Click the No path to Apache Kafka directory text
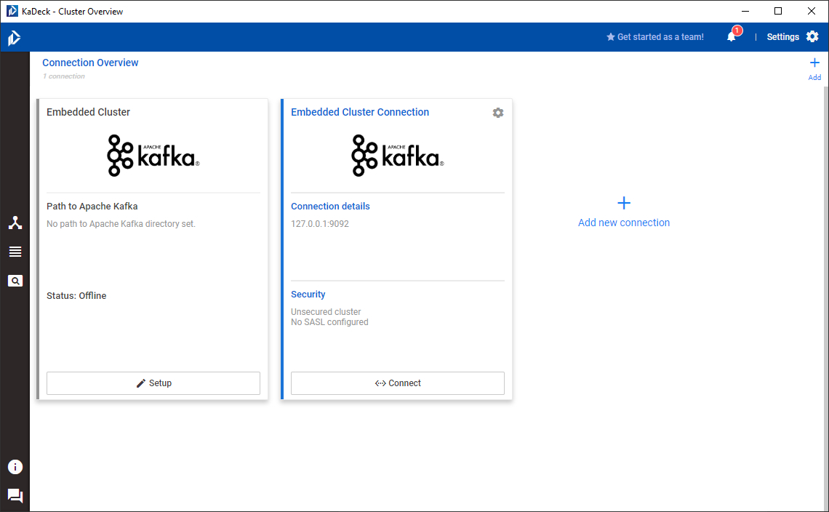 point(121,224)
